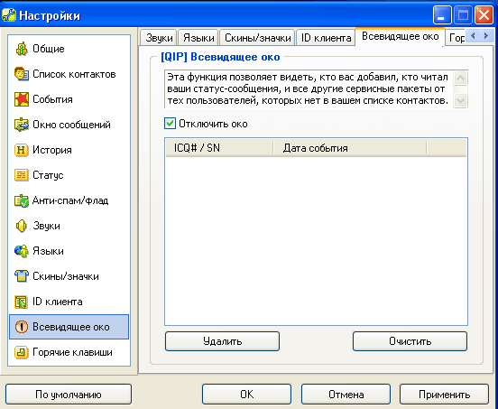
Task: Select Статус in the sidebar
Action: (x=69, y=175)
